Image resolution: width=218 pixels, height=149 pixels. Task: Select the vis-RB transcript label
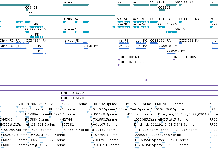[x=122, y=24]
